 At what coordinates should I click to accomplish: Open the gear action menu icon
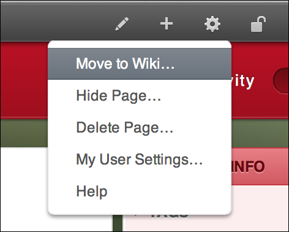pos(212,24)
